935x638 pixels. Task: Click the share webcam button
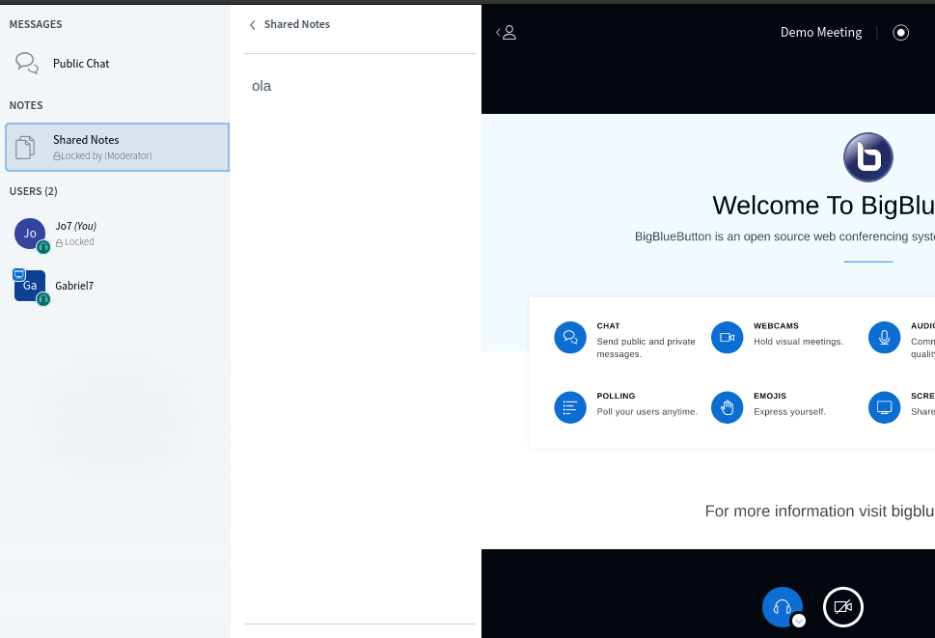tap(843, 607)
